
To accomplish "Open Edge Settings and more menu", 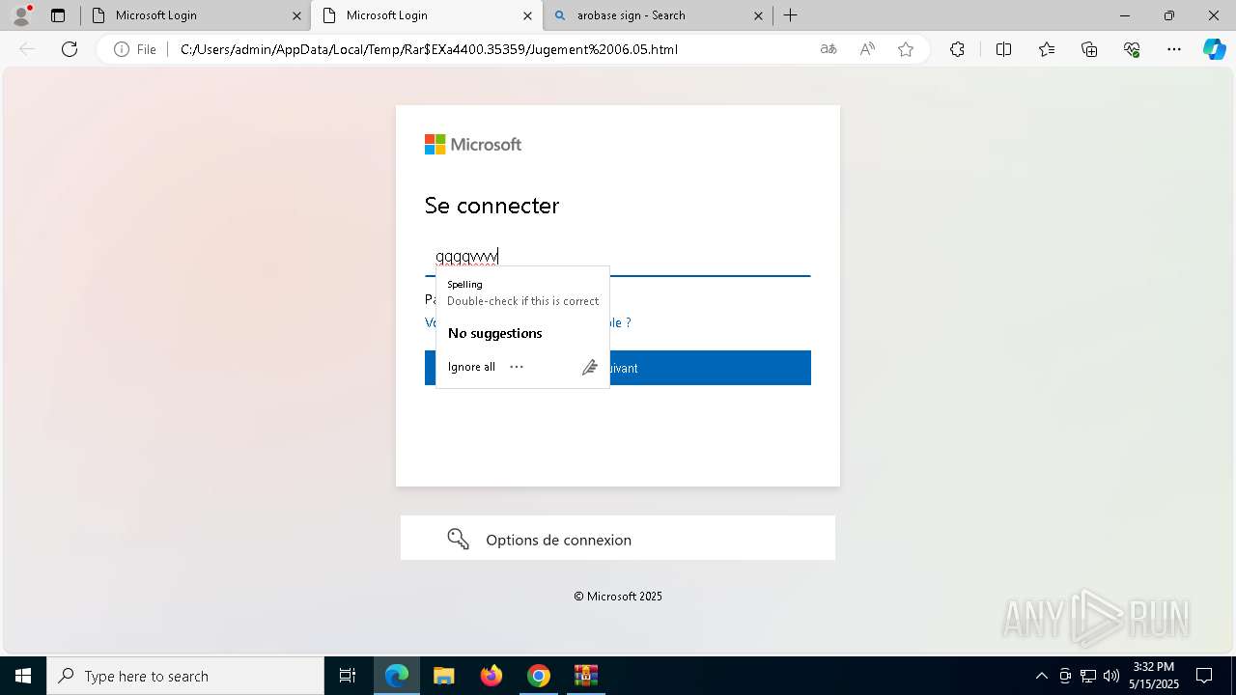I will (1174, 49).
